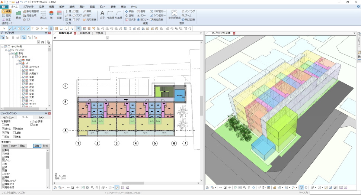Uncheck the エントランス item checkbox in tree
This screenshot has height=195, width=361.
24,67
